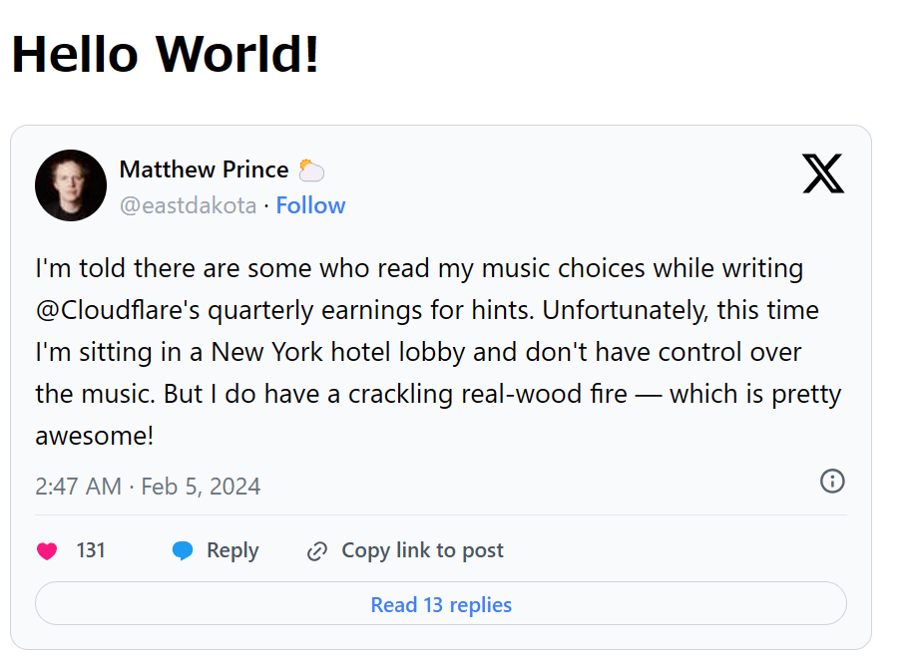Viewport: 922px width, 667px height.
Task: Click the Read 13 replies button
Action: (x=441, y=604)
